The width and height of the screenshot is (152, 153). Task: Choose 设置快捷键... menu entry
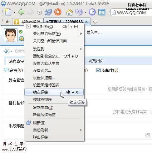tap(54, 78)
